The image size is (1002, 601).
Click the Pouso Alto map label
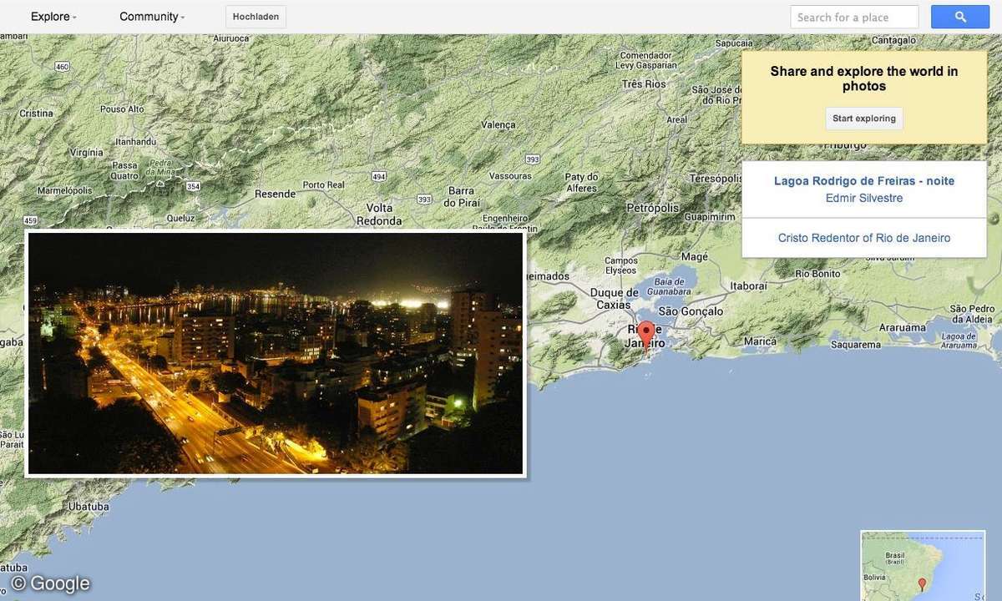point(122,109)
